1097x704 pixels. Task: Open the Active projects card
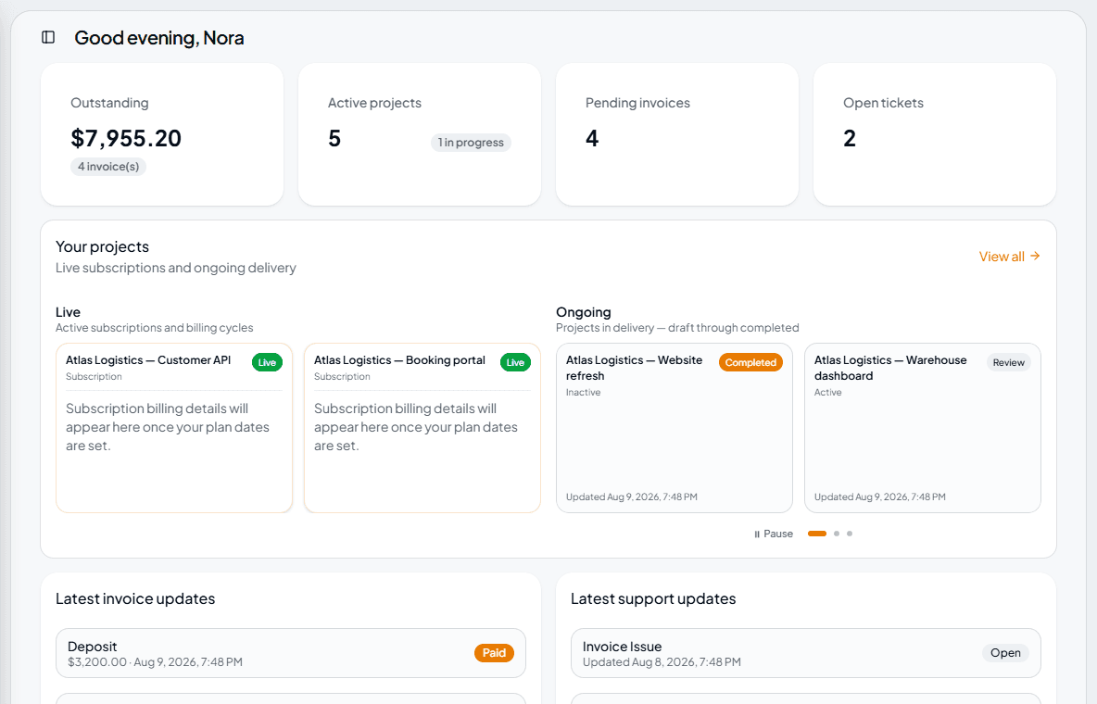coord(420,134)
